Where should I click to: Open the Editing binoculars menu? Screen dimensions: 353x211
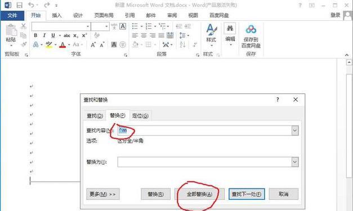pos(230,34)
